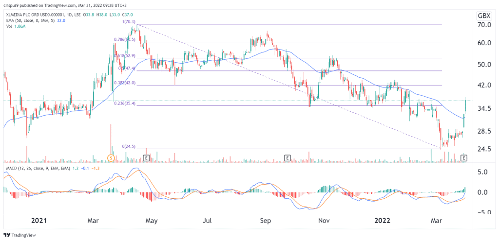Click the 70.0 price axis label
Screen dimensions: 499x241
[x=485, y=25]
